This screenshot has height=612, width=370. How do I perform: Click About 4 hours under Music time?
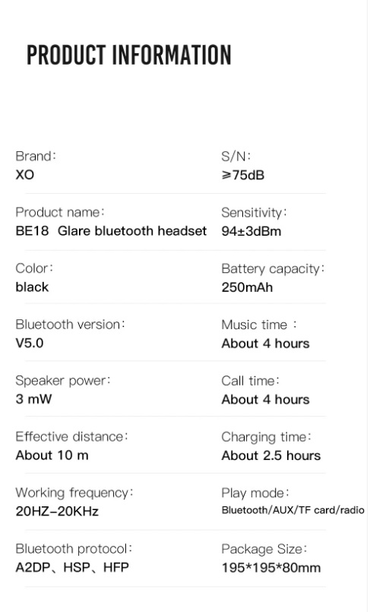[x=265, y=343]
